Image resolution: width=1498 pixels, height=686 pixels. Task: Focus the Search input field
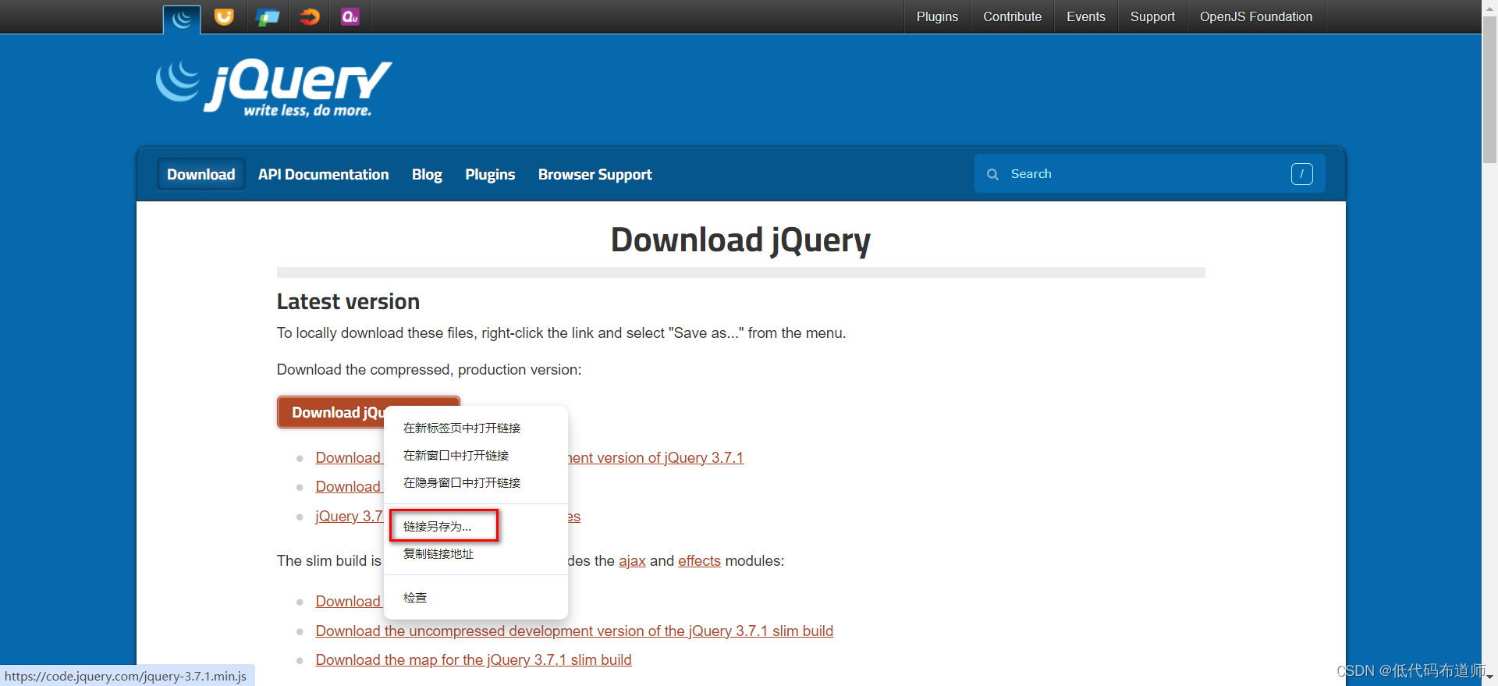pyautogui.click(x=1149, y=173)
